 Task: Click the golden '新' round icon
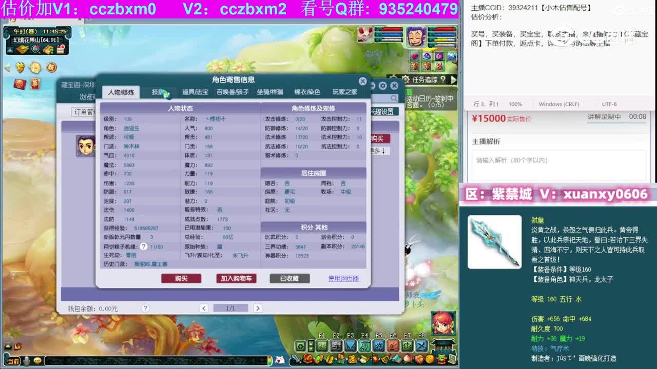pyautogui.click(x=51, y=67)
